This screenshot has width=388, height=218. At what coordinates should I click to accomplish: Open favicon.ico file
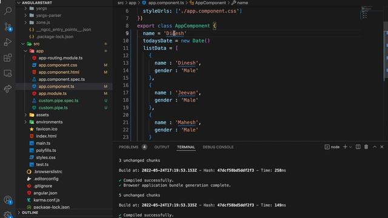47,129
